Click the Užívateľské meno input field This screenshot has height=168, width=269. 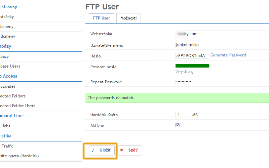coord(192,45)
